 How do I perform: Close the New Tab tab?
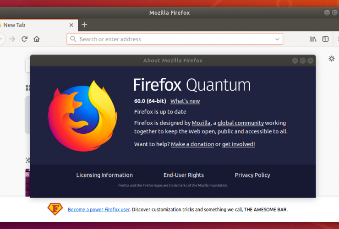pyautogui.click(x=71, y=25)
